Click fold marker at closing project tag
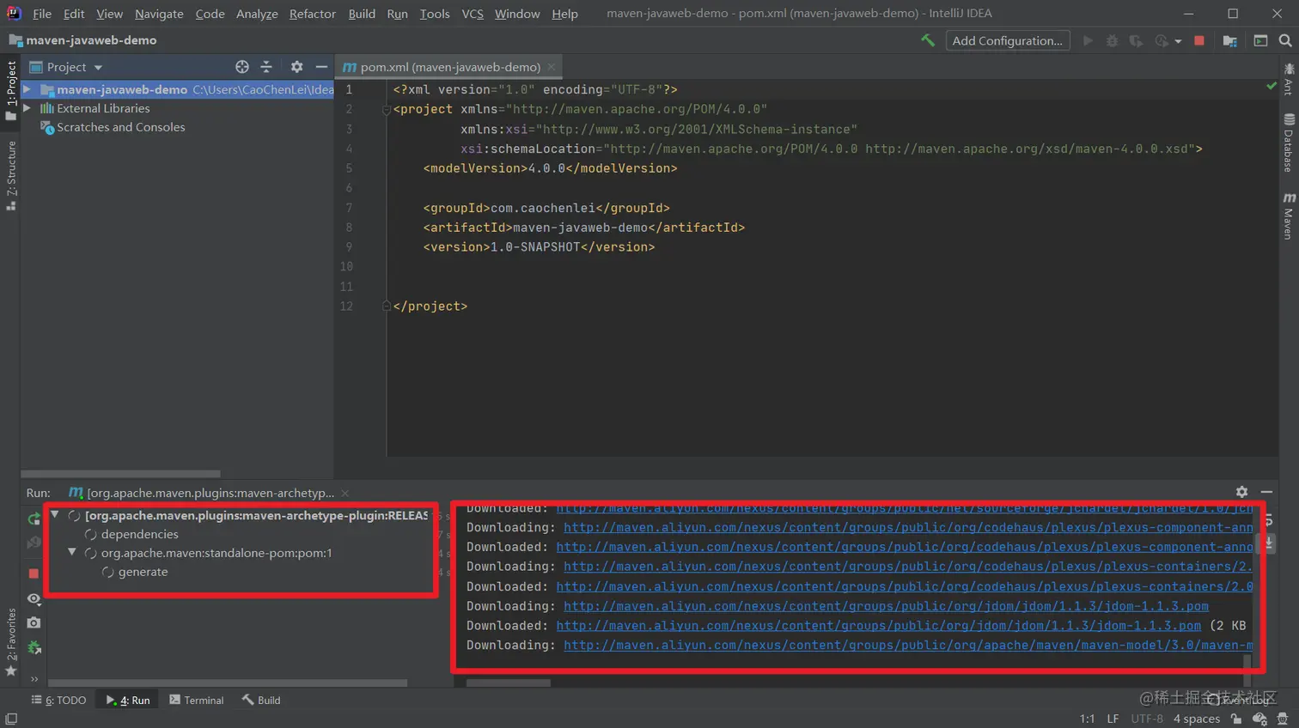 coord(386,306)
